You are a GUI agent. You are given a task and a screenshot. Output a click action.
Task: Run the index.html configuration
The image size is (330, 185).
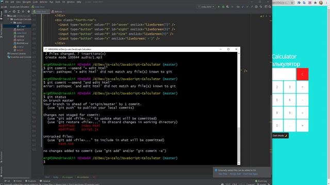click(219, 7)
